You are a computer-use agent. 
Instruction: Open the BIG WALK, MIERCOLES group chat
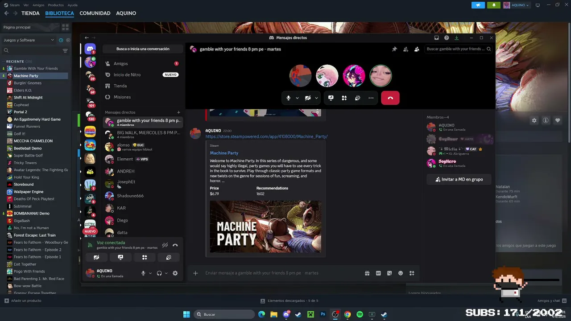143,134
